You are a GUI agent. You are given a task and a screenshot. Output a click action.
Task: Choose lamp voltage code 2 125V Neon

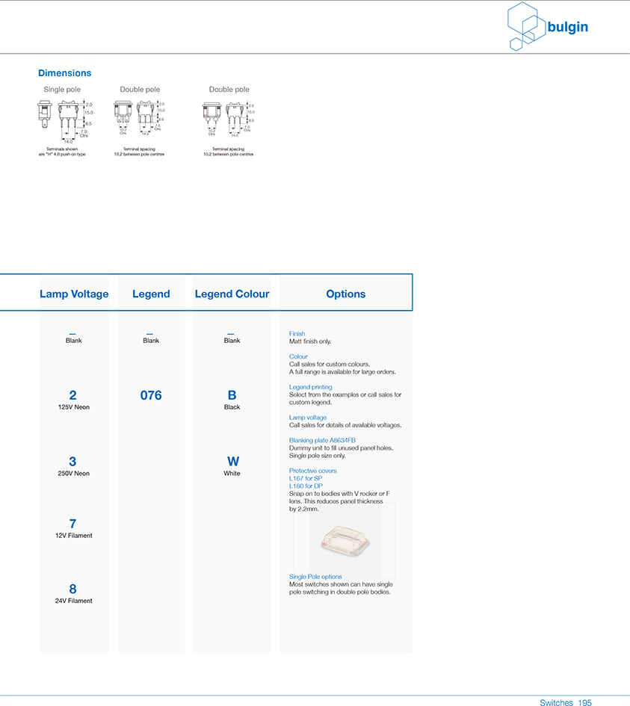[x=73, y=400]
